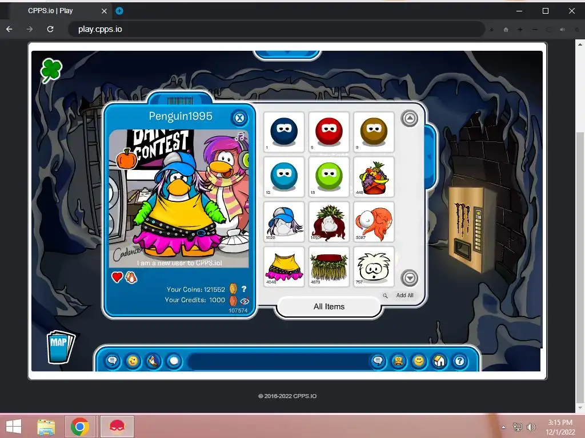Screen dimensions: 585x438
Task: Click the music note icon on card background
Action: [240, 136]
